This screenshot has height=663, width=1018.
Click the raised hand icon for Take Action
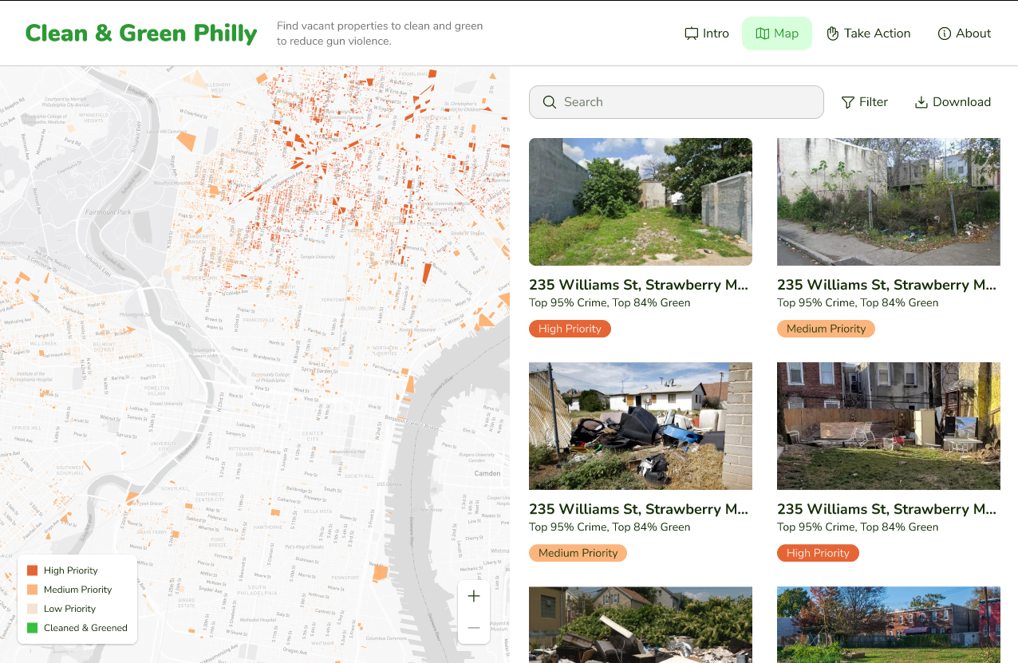pos(831,33)
